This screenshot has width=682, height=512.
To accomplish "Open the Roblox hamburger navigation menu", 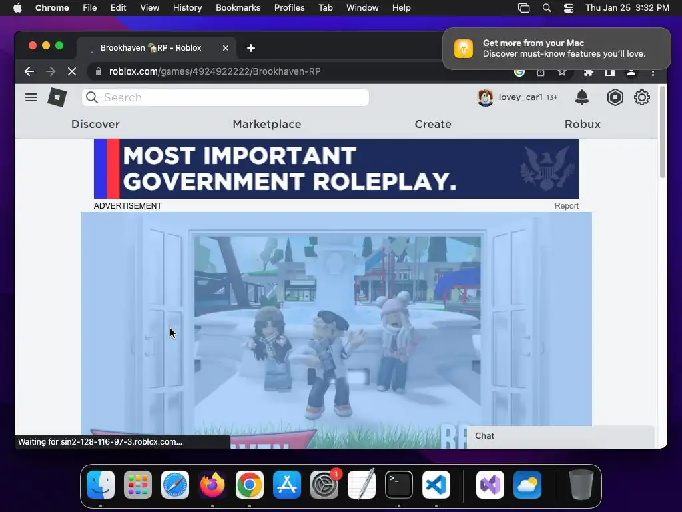I will coord(31,97).
